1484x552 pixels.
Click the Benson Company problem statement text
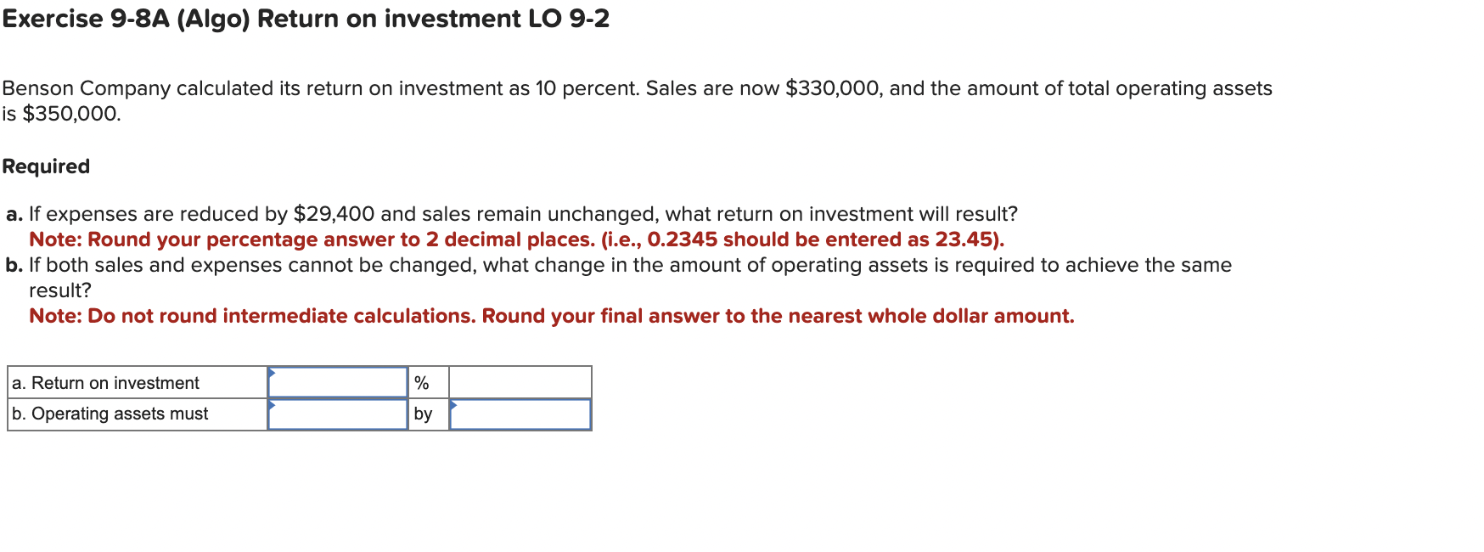click(637, 87)
